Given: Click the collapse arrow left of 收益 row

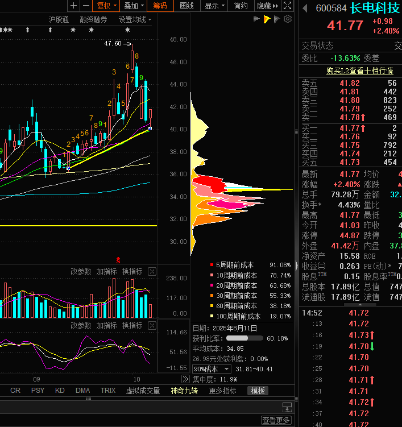Looking at the screenshot, I should point(297,266).
